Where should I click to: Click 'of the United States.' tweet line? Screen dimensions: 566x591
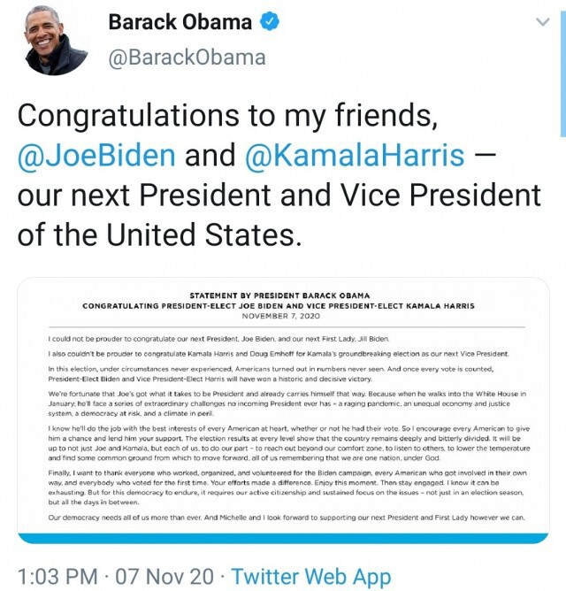(160, 234)
